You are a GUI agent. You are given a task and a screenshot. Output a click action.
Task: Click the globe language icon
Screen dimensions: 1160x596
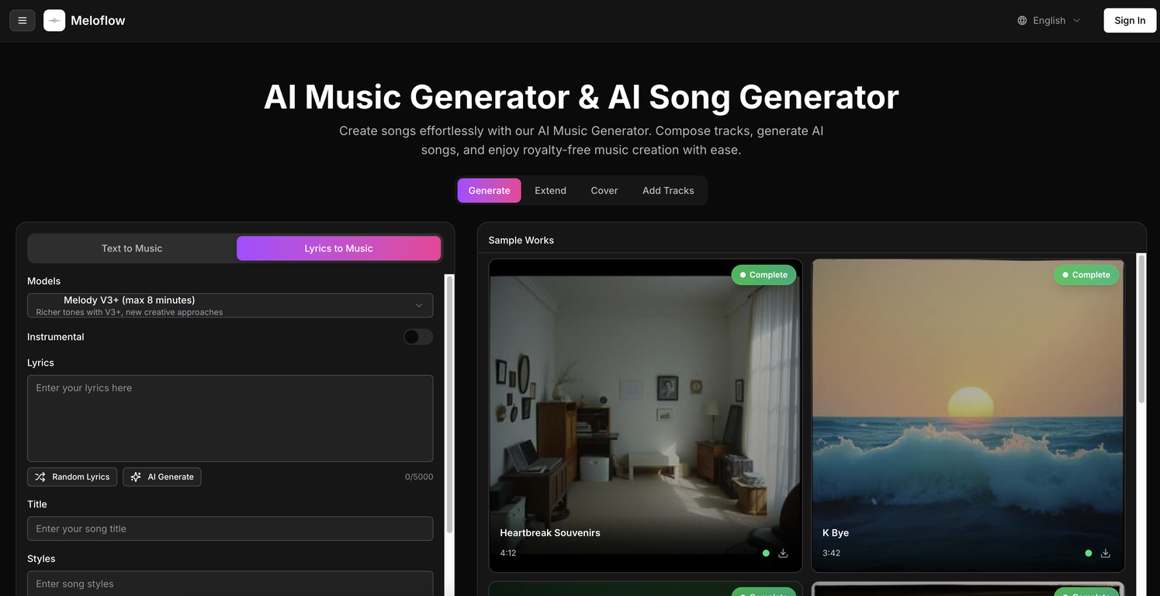pos(1022,20)
